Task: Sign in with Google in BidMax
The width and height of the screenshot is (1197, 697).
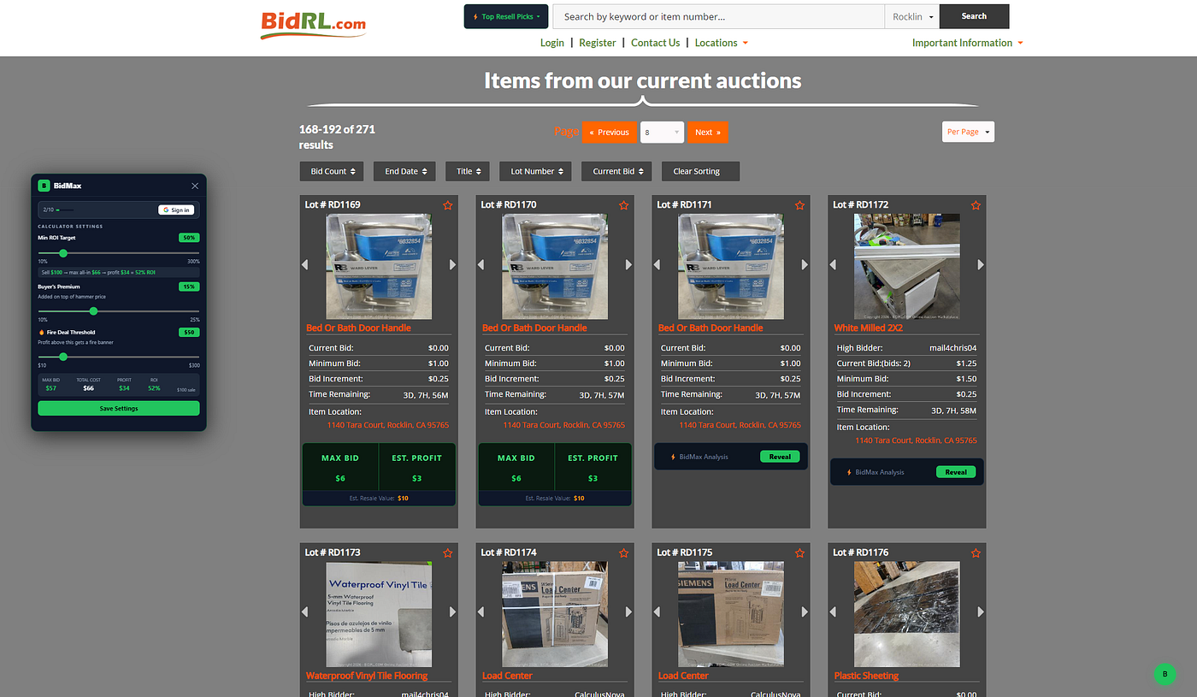Action: 176,210
